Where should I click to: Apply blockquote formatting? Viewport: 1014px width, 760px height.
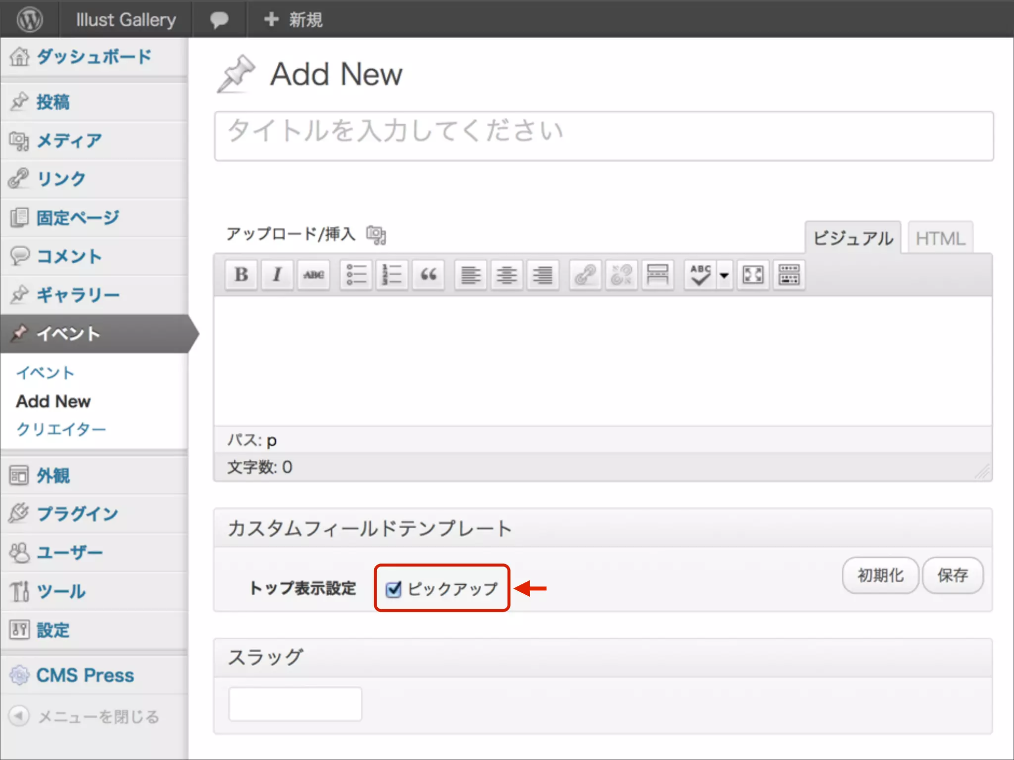coord(428,275)
